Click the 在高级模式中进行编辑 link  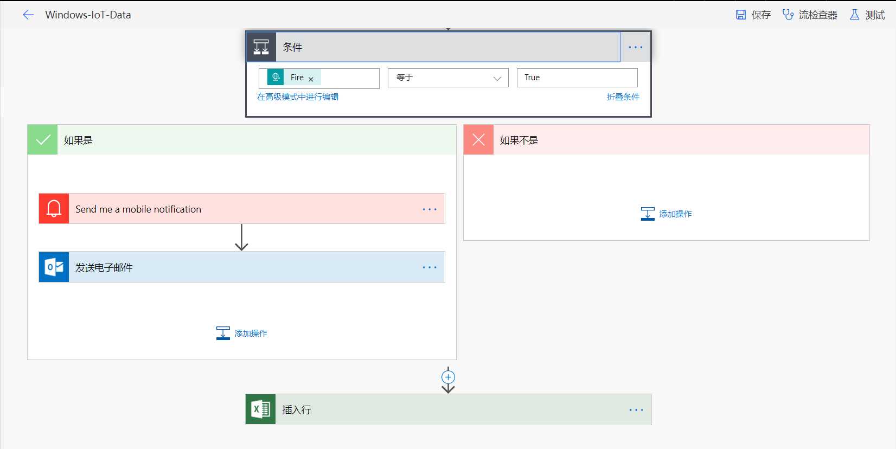[x=298, y=97]
